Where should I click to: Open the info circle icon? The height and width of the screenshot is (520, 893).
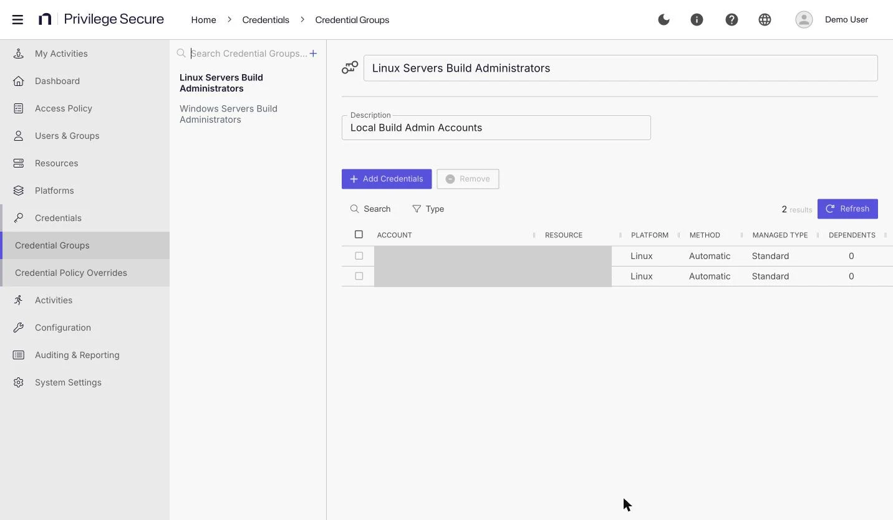coord(697,19)
